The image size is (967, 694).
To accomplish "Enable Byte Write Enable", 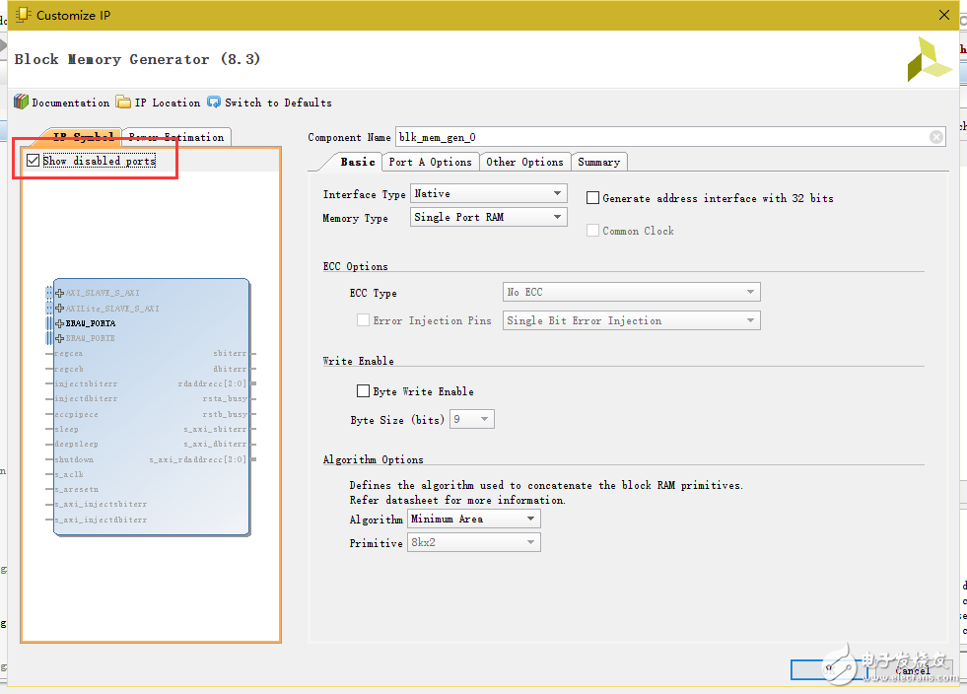I will click(364, 390).
